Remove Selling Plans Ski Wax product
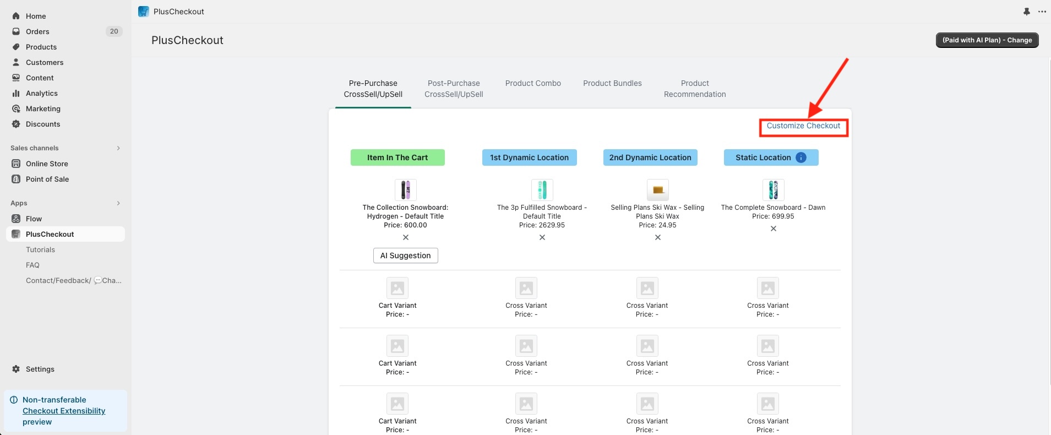Viewport: 1051px width, 435px height. pyautogui.click(x=657, y=237)
